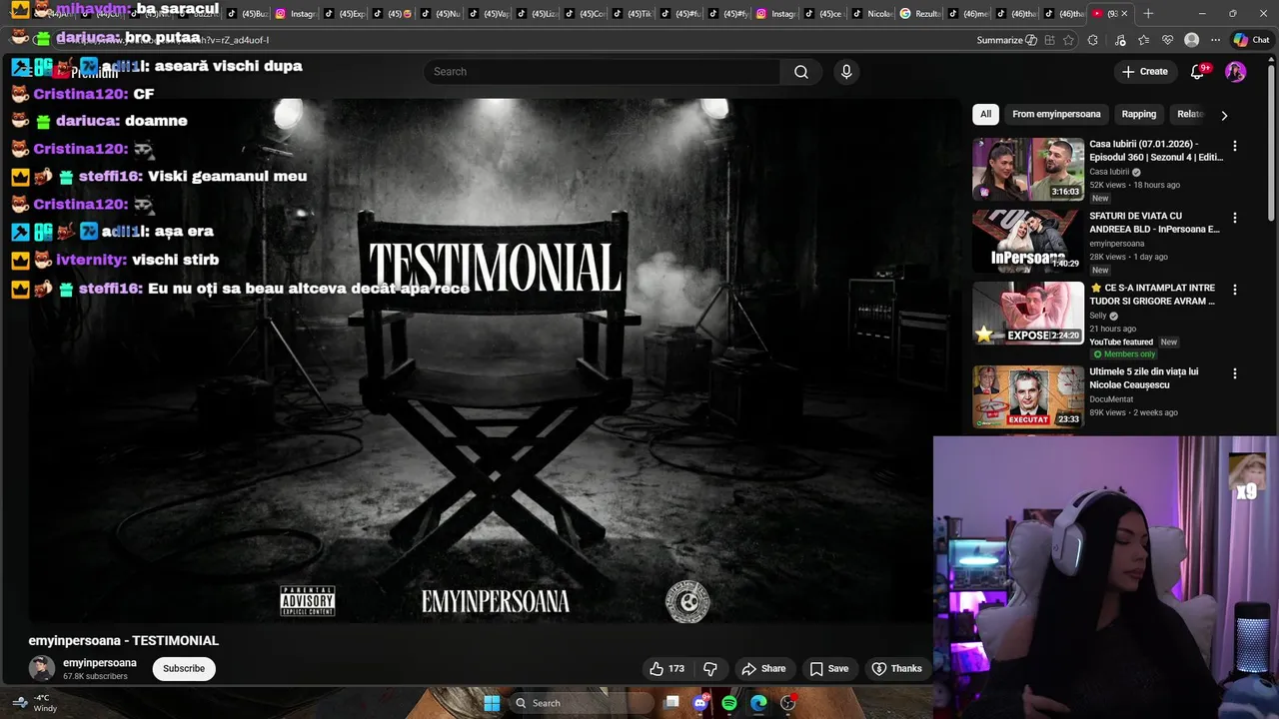Click the Casa Iubirii channel name
Viewport: 1279px width, 719px height.
1109,172
